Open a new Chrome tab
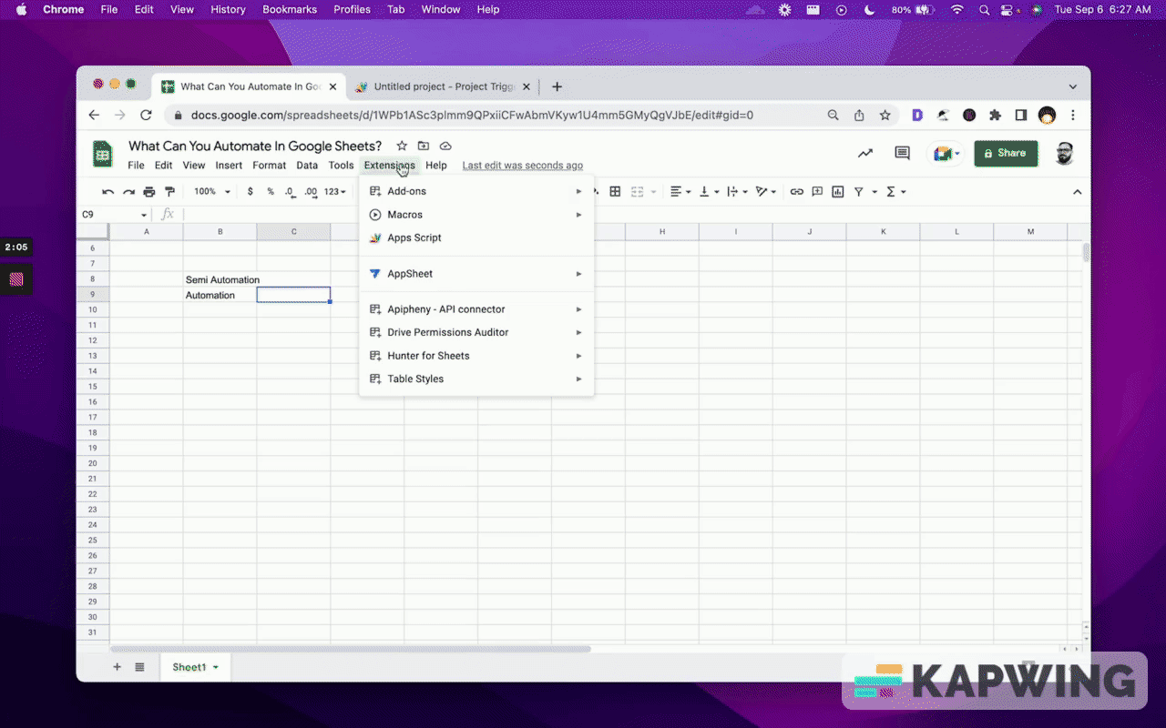The image size is (1166, 728). pyautogui.click(x=557, y=86)
